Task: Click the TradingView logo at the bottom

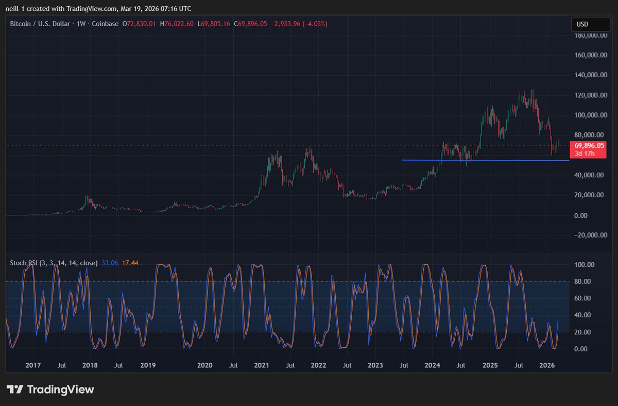Action: 50,390
